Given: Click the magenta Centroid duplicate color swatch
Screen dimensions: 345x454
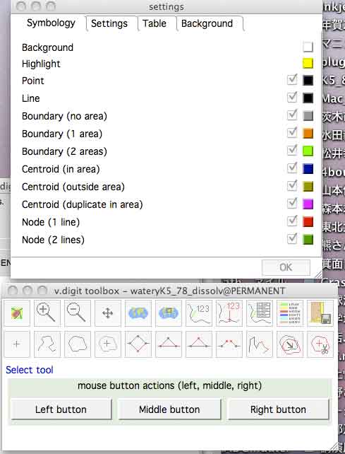Looking at the screenshot, I should pyautogui.click(x=308, y=204).
